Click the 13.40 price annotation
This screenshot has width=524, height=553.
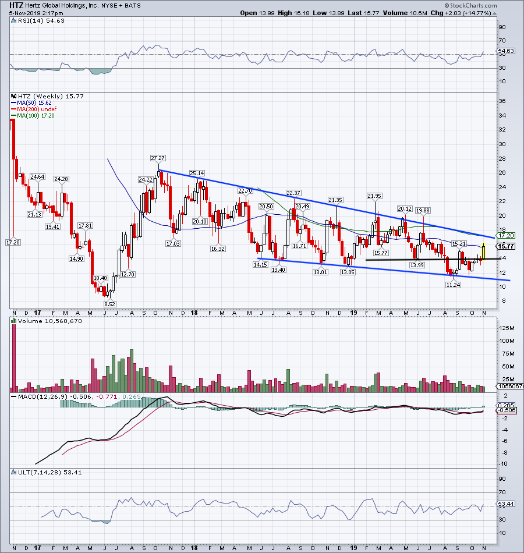tap(278, 270)
